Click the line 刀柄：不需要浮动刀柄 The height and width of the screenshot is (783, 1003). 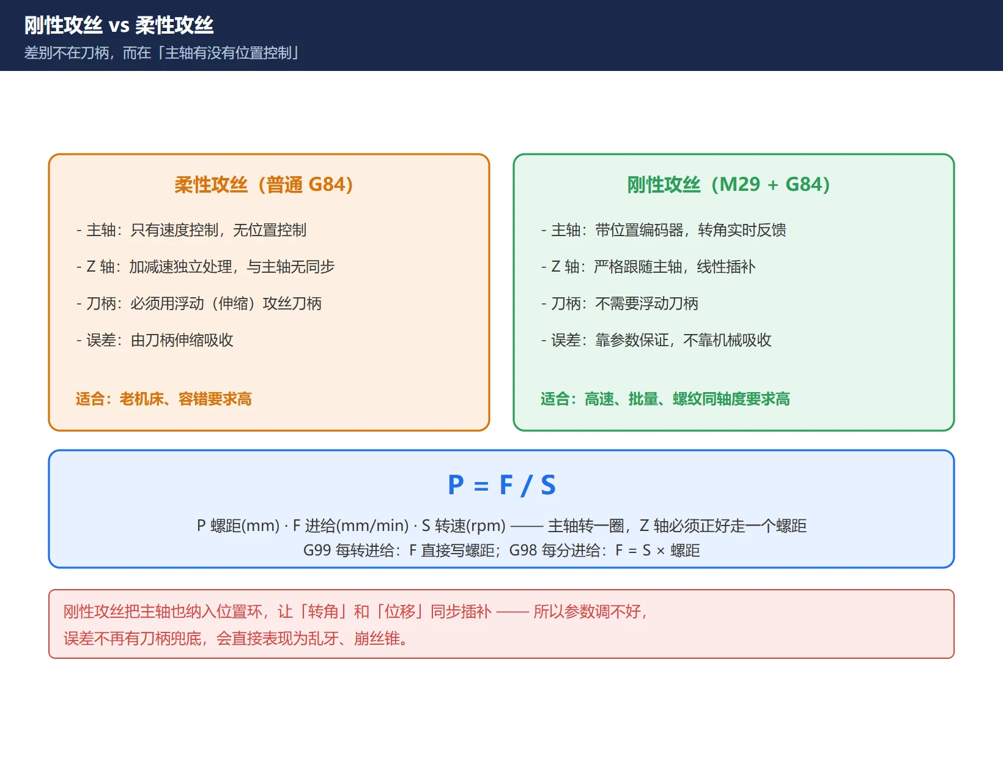(620, 303)
